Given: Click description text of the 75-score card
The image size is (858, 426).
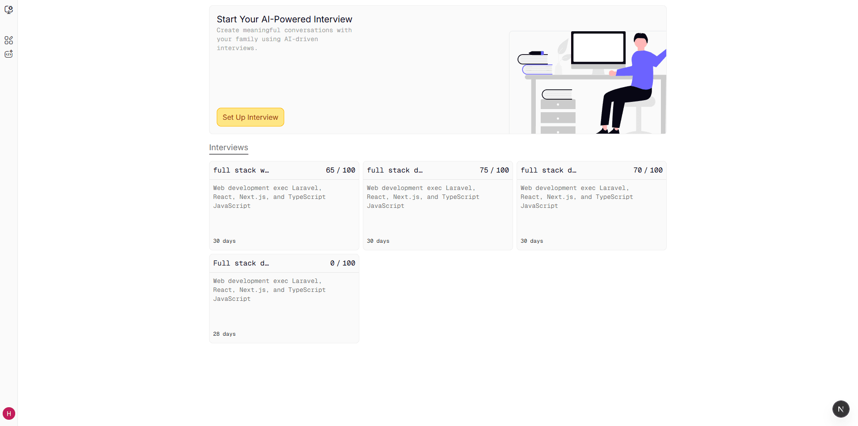Looking at the screenshot, I should click(423, 197).
